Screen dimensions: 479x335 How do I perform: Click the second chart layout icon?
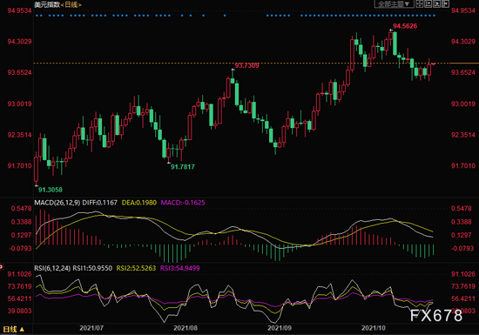point(428,4)
